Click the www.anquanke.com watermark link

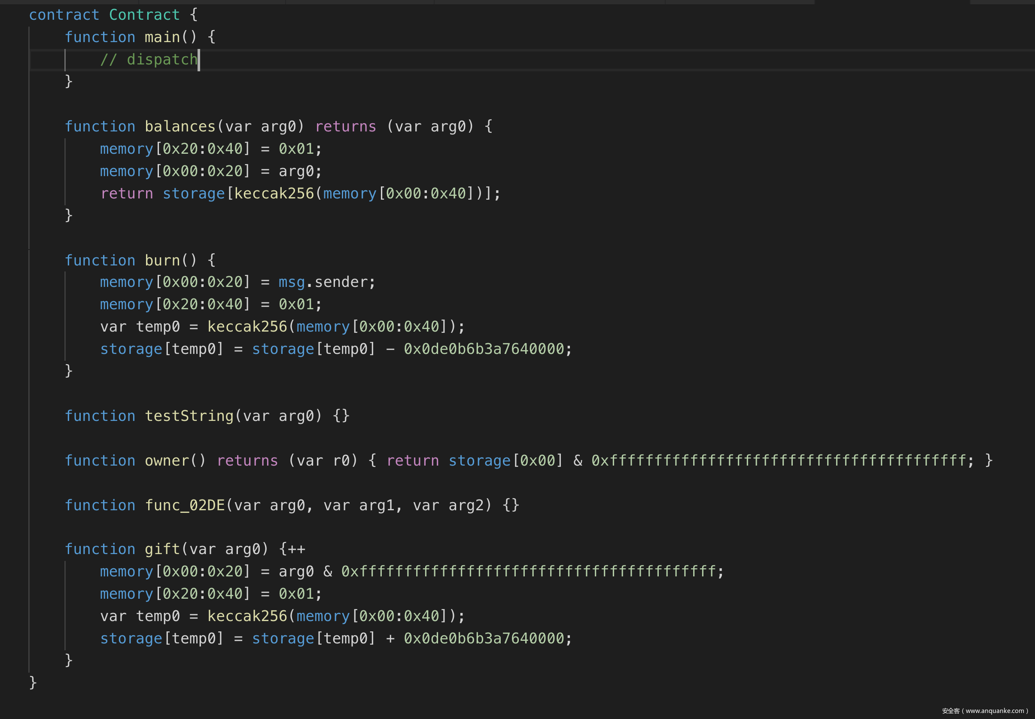pyautogui.click(x=995, y=711)
